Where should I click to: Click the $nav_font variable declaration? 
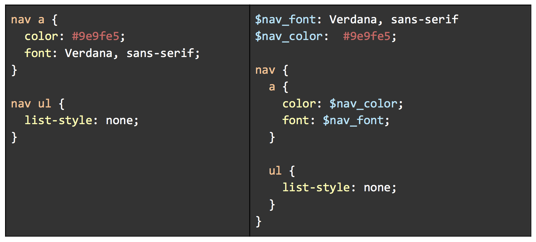pyautogui.click(x=285, y=20)
